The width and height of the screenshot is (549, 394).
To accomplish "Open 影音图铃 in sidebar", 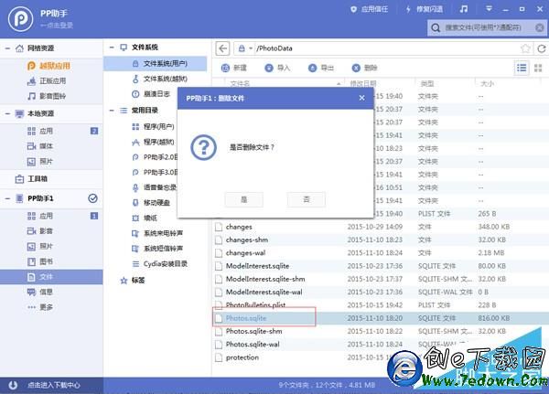I will (x=47, y=96).
